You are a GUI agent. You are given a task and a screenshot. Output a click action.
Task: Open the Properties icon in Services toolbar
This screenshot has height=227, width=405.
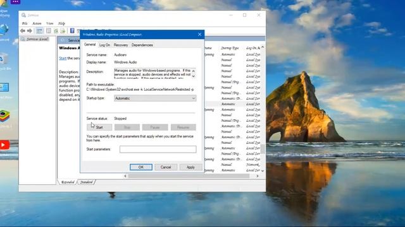pos(49,31)
